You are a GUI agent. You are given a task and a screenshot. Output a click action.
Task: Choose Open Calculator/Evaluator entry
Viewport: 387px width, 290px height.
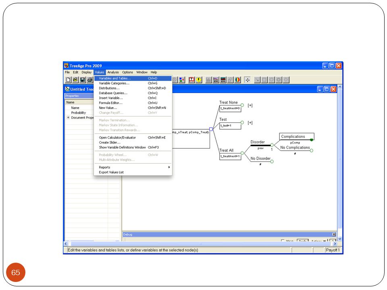pyautogui.click(x=133, y=138)
